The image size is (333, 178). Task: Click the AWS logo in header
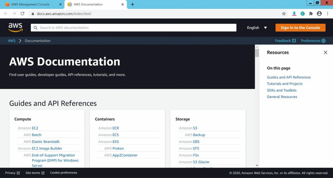pos(15,28)
